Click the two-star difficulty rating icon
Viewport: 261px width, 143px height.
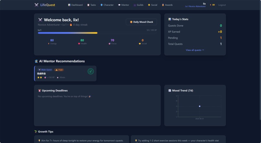pyautogui.click(x=40, y=77)
